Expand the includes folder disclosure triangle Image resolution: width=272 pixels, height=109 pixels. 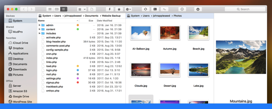(39, 34)
